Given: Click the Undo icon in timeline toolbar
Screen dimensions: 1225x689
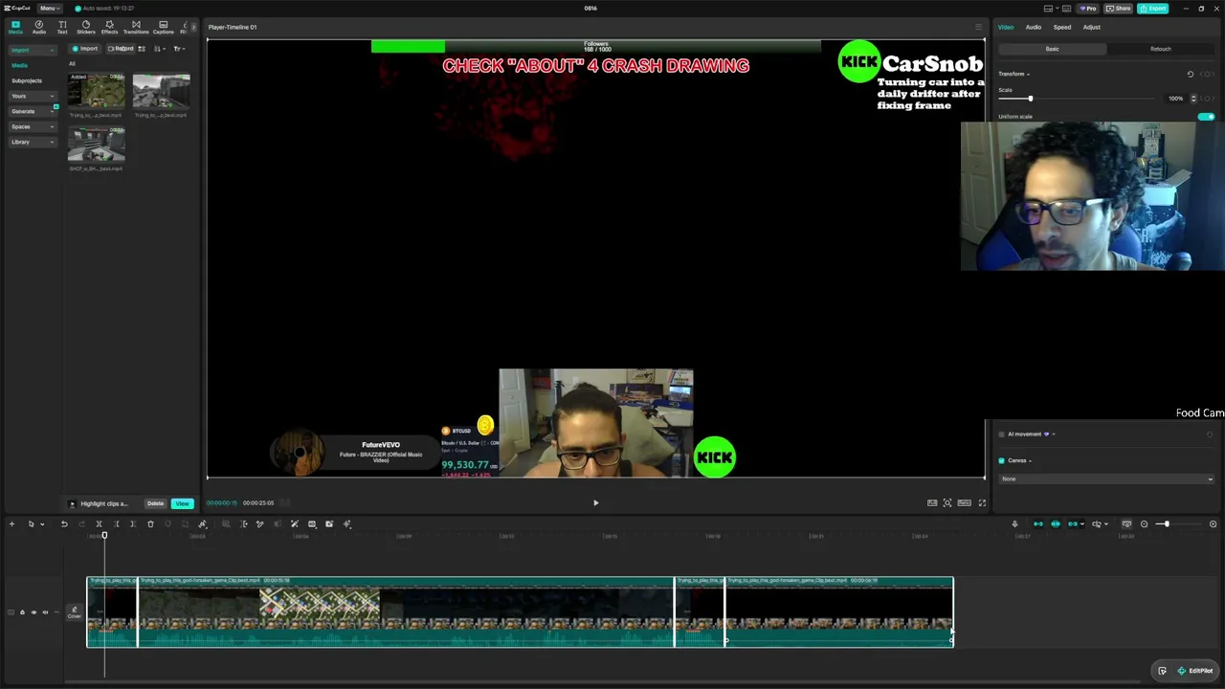Looking at the screenshot, I should (64, 524).
